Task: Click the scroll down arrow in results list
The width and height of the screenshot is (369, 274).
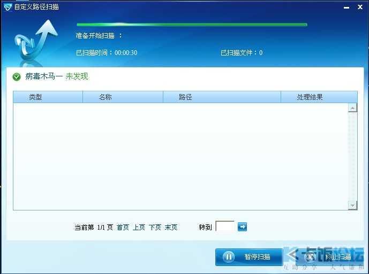Action: [352, 205]
